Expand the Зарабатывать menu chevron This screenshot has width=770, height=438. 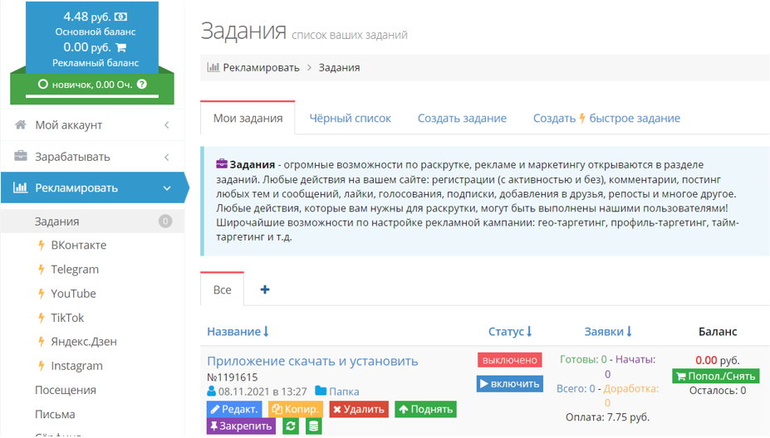[167, 157]
